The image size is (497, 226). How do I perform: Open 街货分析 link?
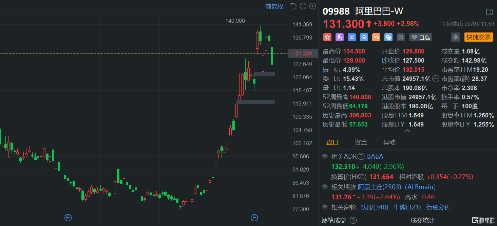[438, 207]
